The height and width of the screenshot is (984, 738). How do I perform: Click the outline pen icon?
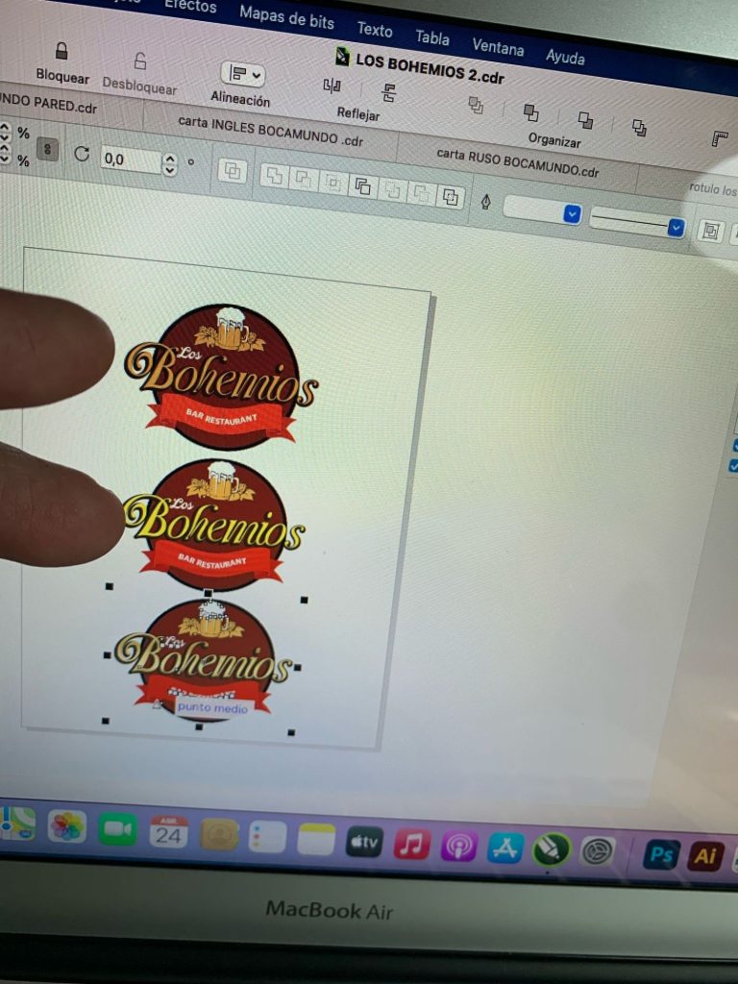(485, 202)
